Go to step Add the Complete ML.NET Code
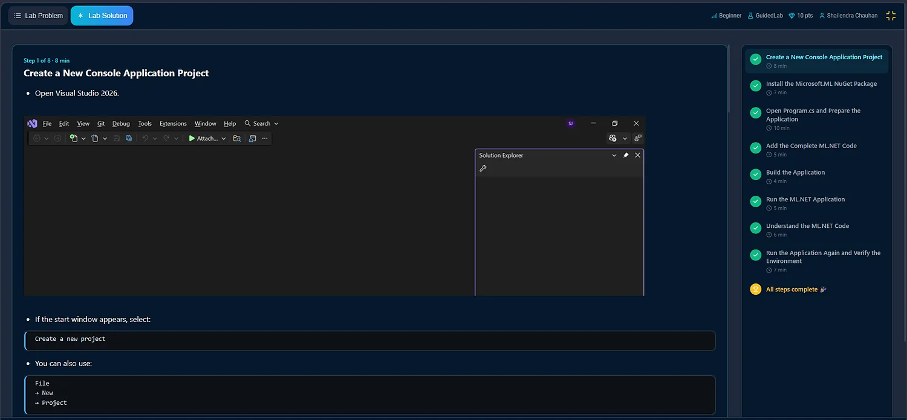 click(x=817, y=150)
